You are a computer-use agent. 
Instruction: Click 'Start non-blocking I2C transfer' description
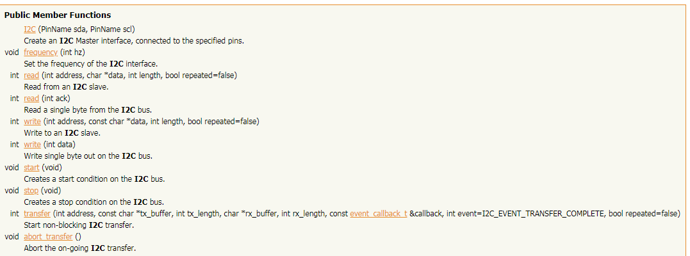pyautogui.click(x=79, y=225)
